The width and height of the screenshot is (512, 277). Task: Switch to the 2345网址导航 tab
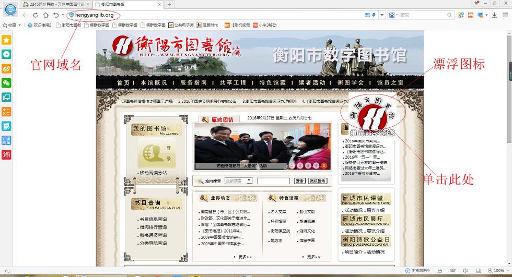coord(56,4)
